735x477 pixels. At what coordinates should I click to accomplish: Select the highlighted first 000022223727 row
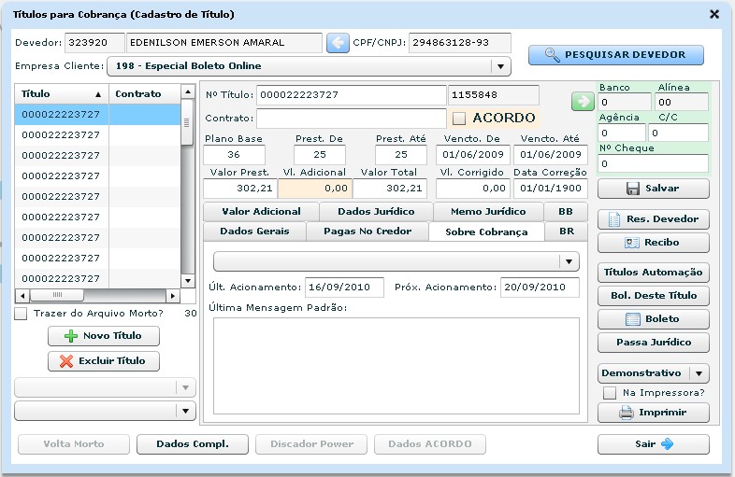pyautogui.click(x=97, y=115)
